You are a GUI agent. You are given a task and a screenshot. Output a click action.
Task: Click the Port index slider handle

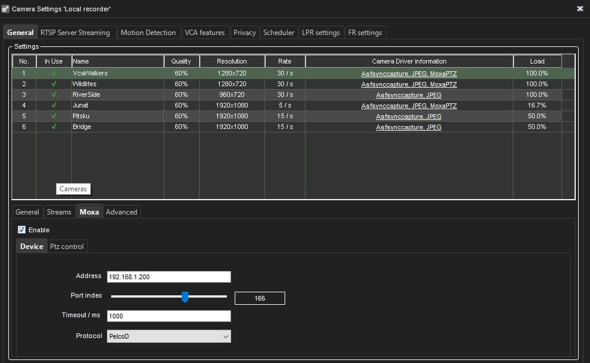coord(185,296)
